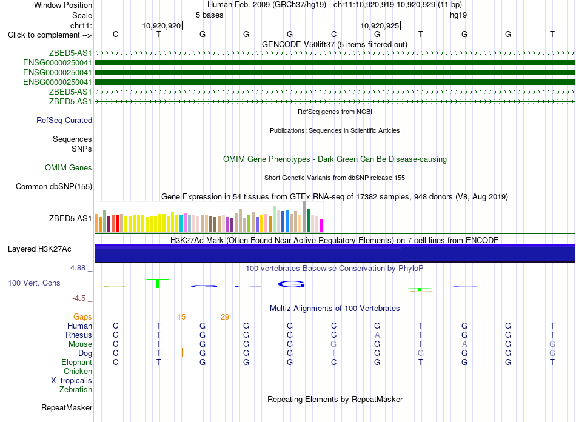
Task: Click the Sequences publications track label
Action: tap(72, 139)
